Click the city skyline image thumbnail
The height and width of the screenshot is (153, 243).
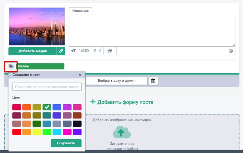pyautogui.click(x=37, y=26)
